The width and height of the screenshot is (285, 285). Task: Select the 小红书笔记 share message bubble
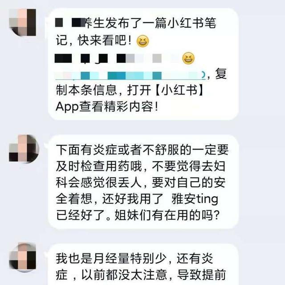[x=143, y=64]
